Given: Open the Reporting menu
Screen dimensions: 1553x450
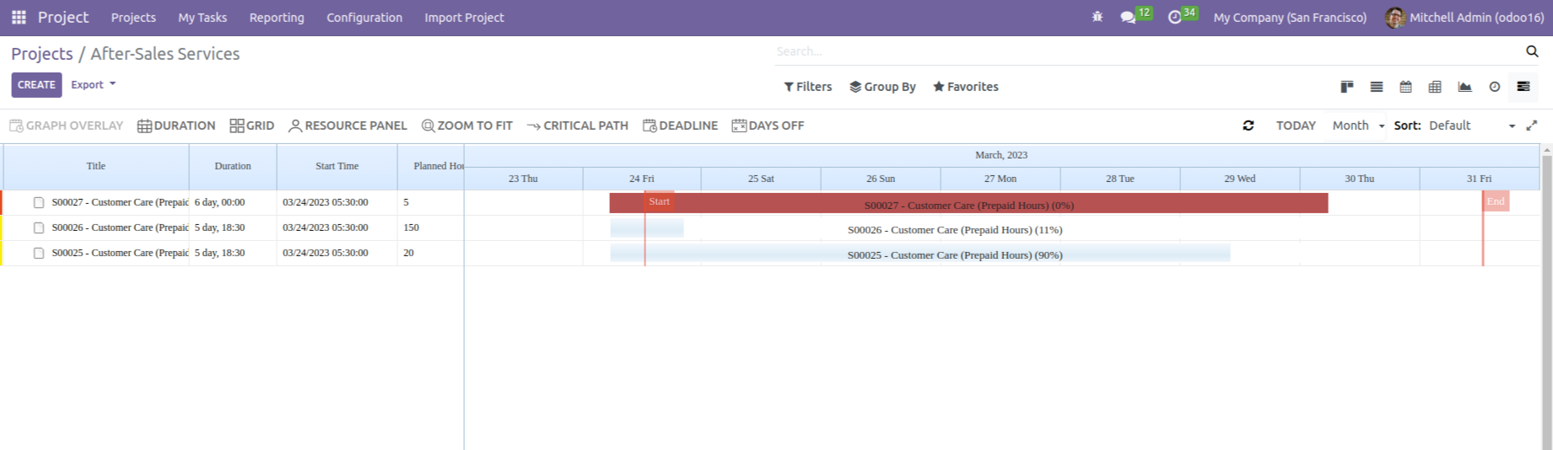Looking at the screenshot, I should 277,18.
